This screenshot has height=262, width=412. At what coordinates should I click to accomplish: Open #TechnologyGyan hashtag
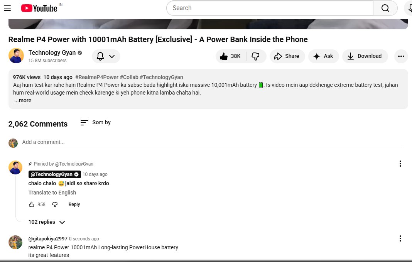click(x=161, y=77)
